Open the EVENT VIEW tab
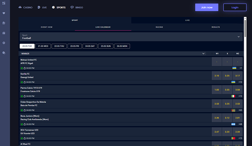 (46, 27)
